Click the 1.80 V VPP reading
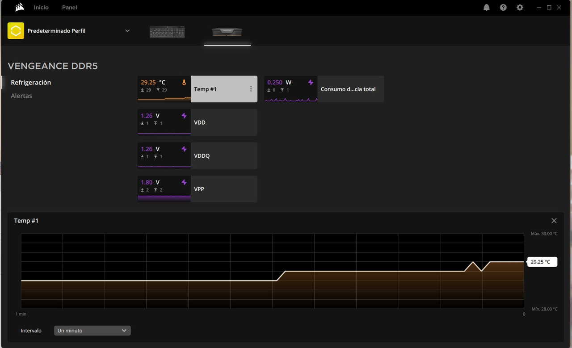Viewport: 572px width, 348px height. click(x=150, y=182)
